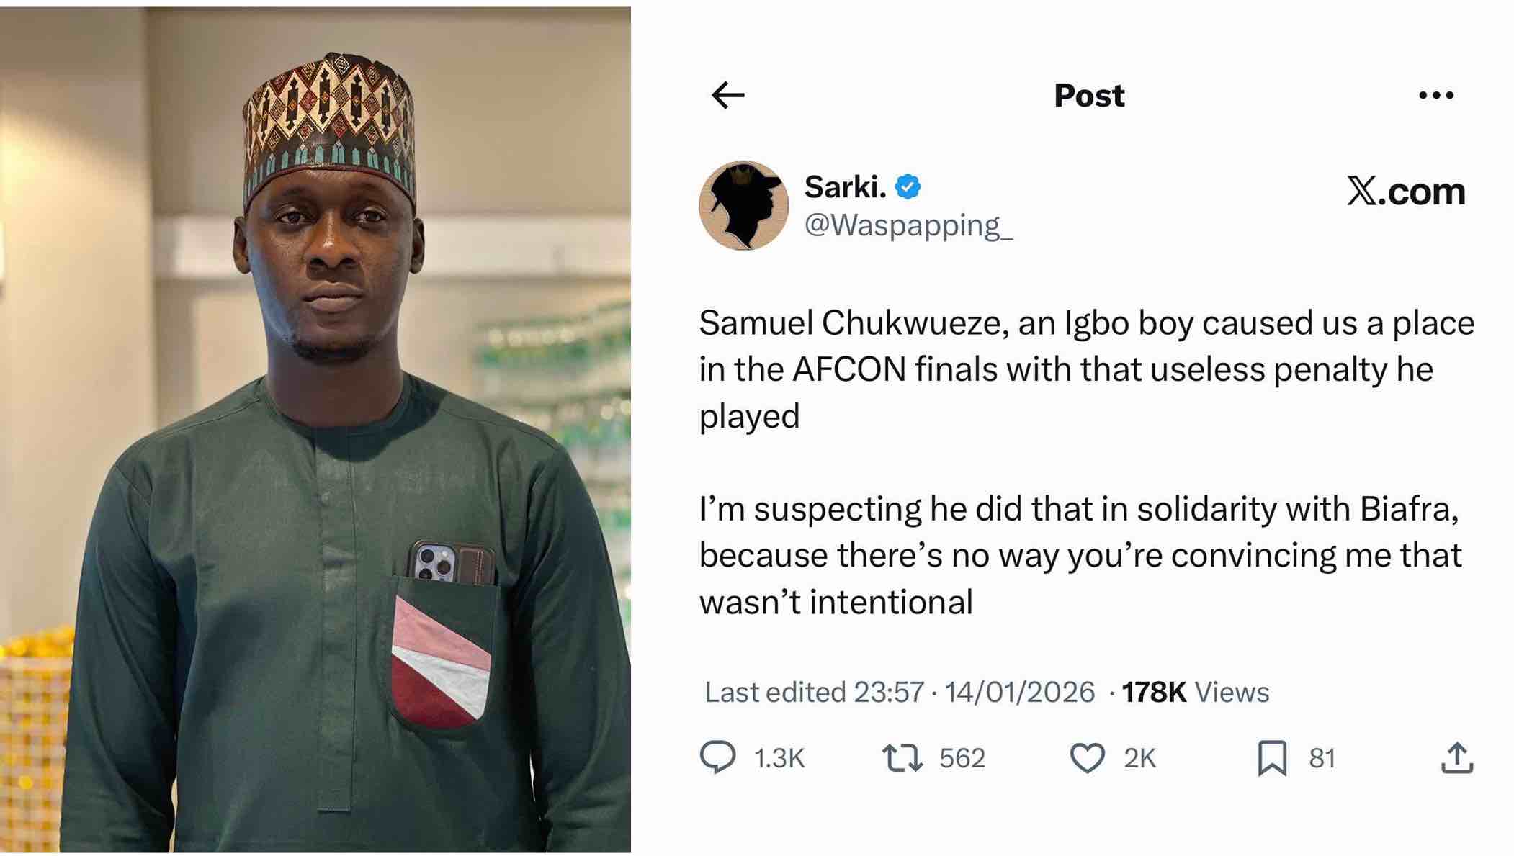The image size is (1514, 856).
Task: Click the blue verified badge next to Sarki
Action: [907, 186]
